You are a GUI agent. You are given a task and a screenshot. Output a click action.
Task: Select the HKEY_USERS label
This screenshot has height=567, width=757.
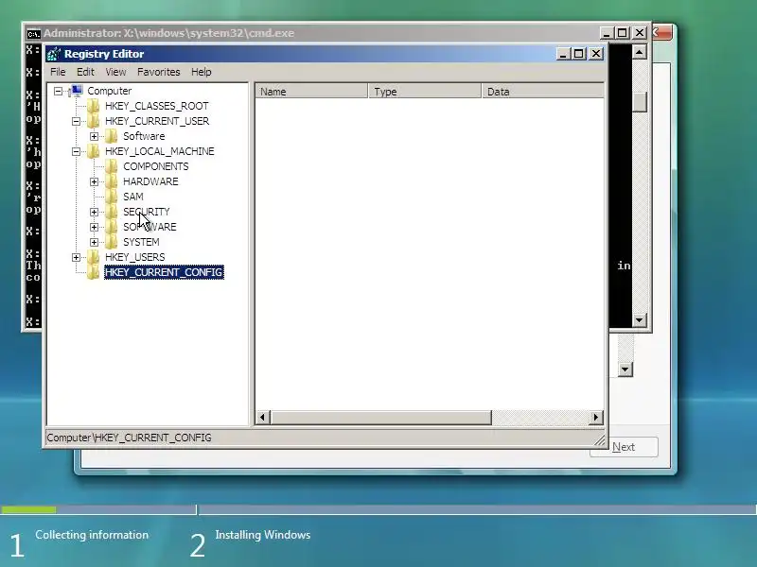click(135, 257)
